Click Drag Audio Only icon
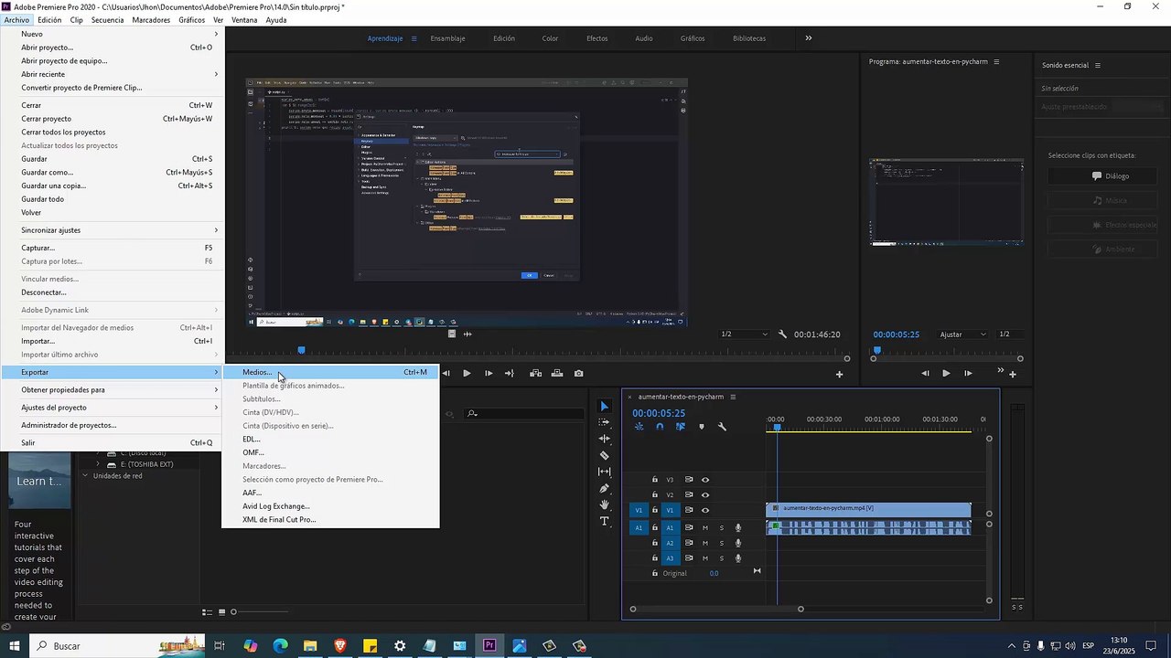This screenshot has width=1171, height=658. [x=467, y=334]
